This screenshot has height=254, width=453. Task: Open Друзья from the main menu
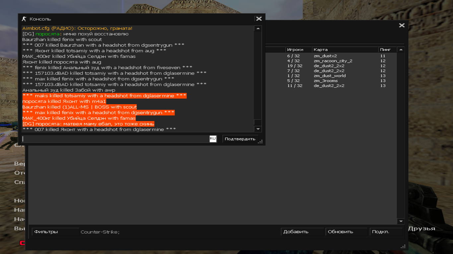pos(421,229)
